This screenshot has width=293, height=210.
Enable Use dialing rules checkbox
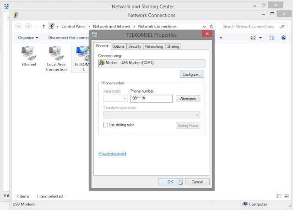point(106,125)
